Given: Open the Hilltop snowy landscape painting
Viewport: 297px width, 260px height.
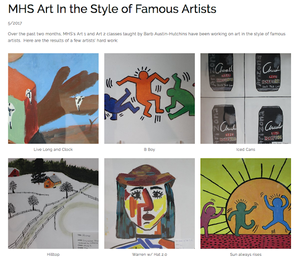Looking at the screenshot, I should (x=53, y=203).
